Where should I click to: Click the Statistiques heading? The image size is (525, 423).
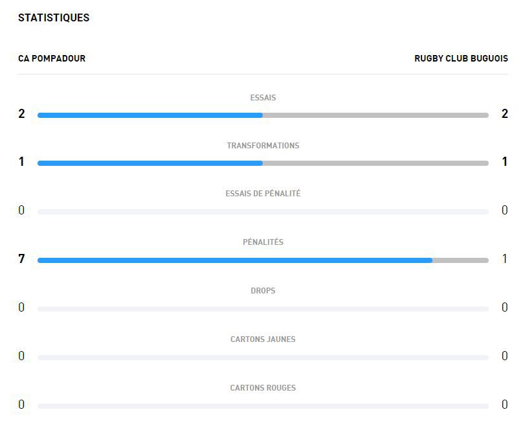click(54, 17)
